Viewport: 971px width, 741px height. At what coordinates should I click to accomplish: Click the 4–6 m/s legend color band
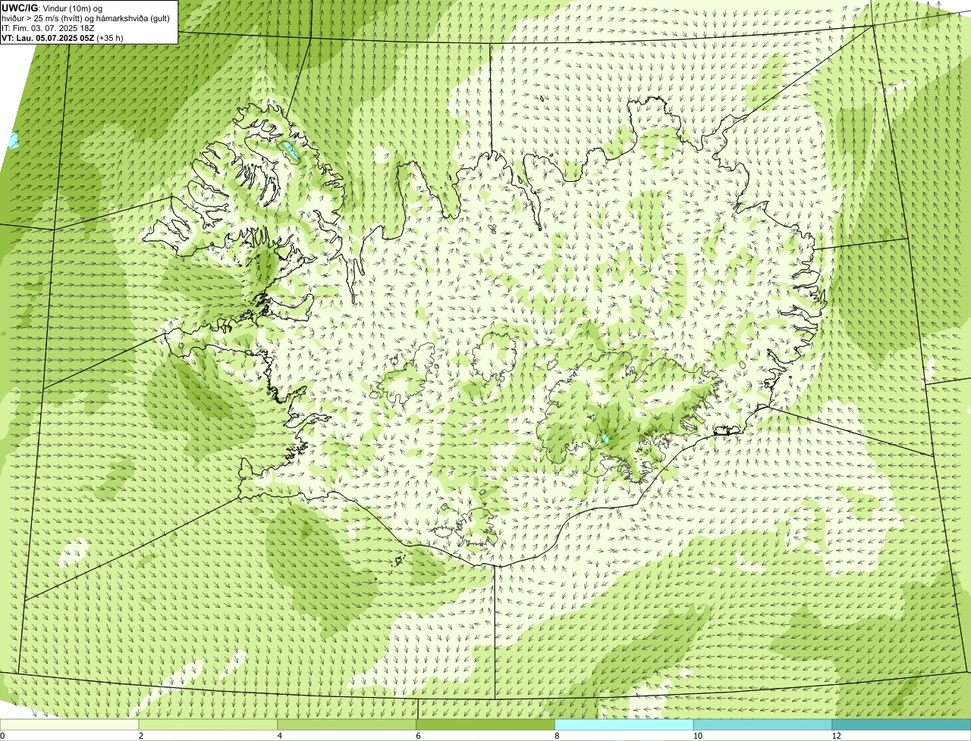[x=347, y=725]
